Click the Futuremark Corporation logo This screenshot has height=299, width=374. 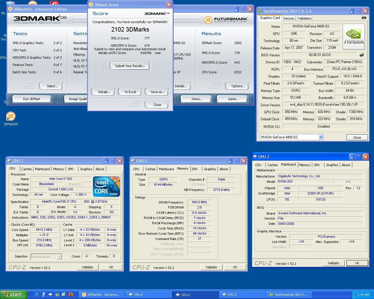click(226, 20)
